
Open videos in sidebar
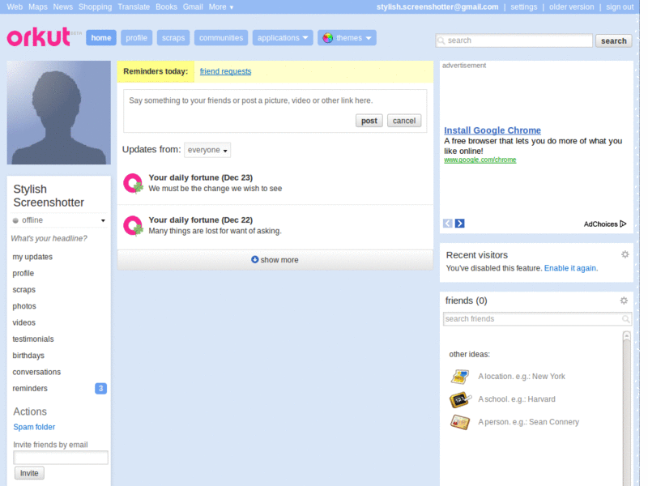click(24, 322)
